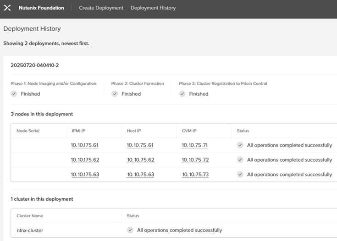Open the Create Deployment tab
337x241 pixels.
pos(101,8)
